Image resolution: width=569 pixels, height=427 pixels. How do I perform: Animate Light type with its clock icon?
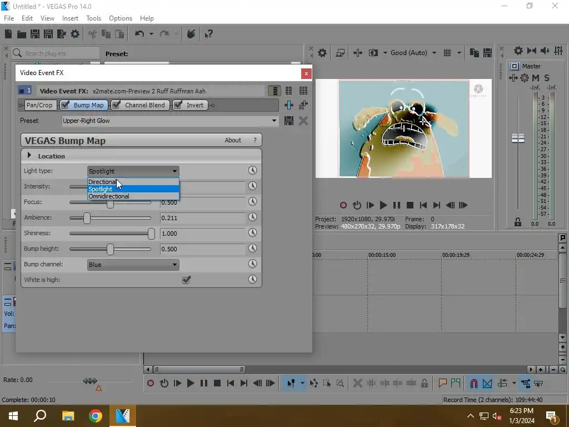[253, 170]
